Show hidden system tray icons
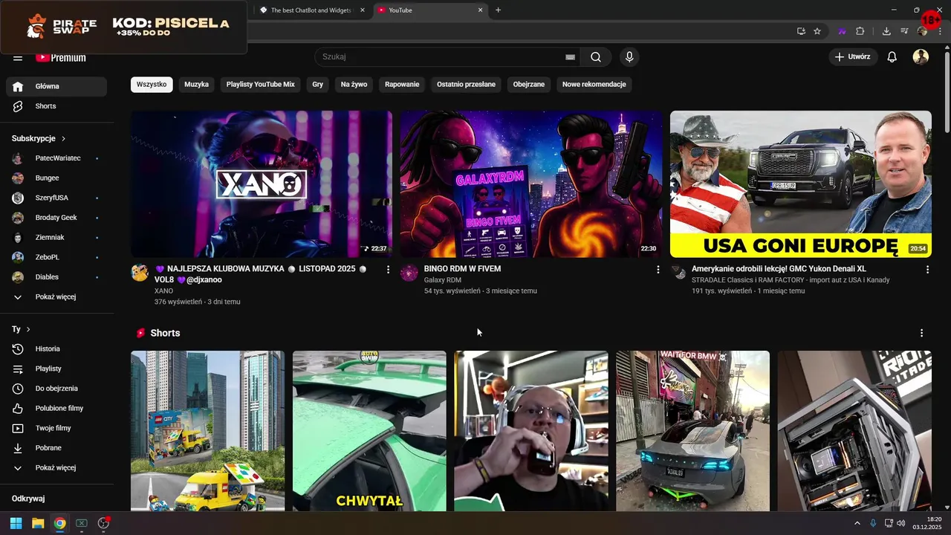951x535 pixels. point(857,523)
